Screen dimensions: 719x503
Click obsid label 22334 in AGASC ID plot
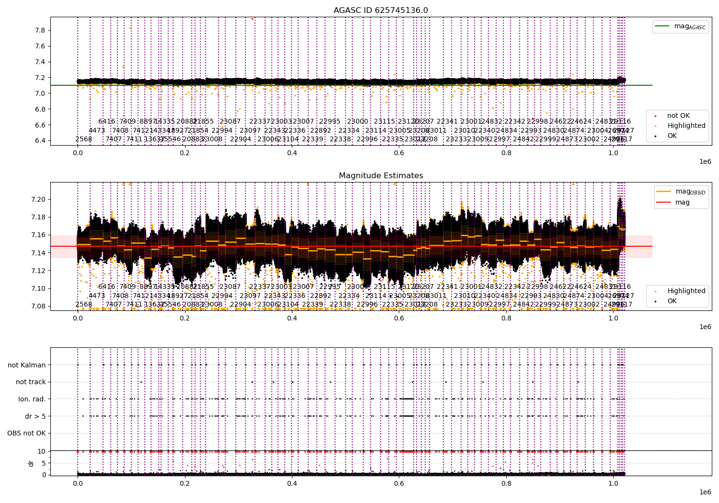click(x=349, y=130)
